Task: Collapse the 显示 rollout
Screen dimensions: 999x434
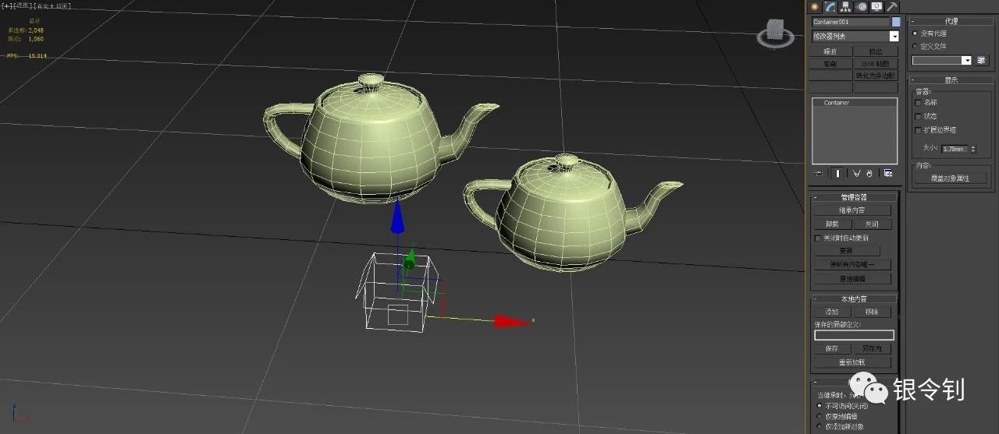Action: click(x=950, y=79)
